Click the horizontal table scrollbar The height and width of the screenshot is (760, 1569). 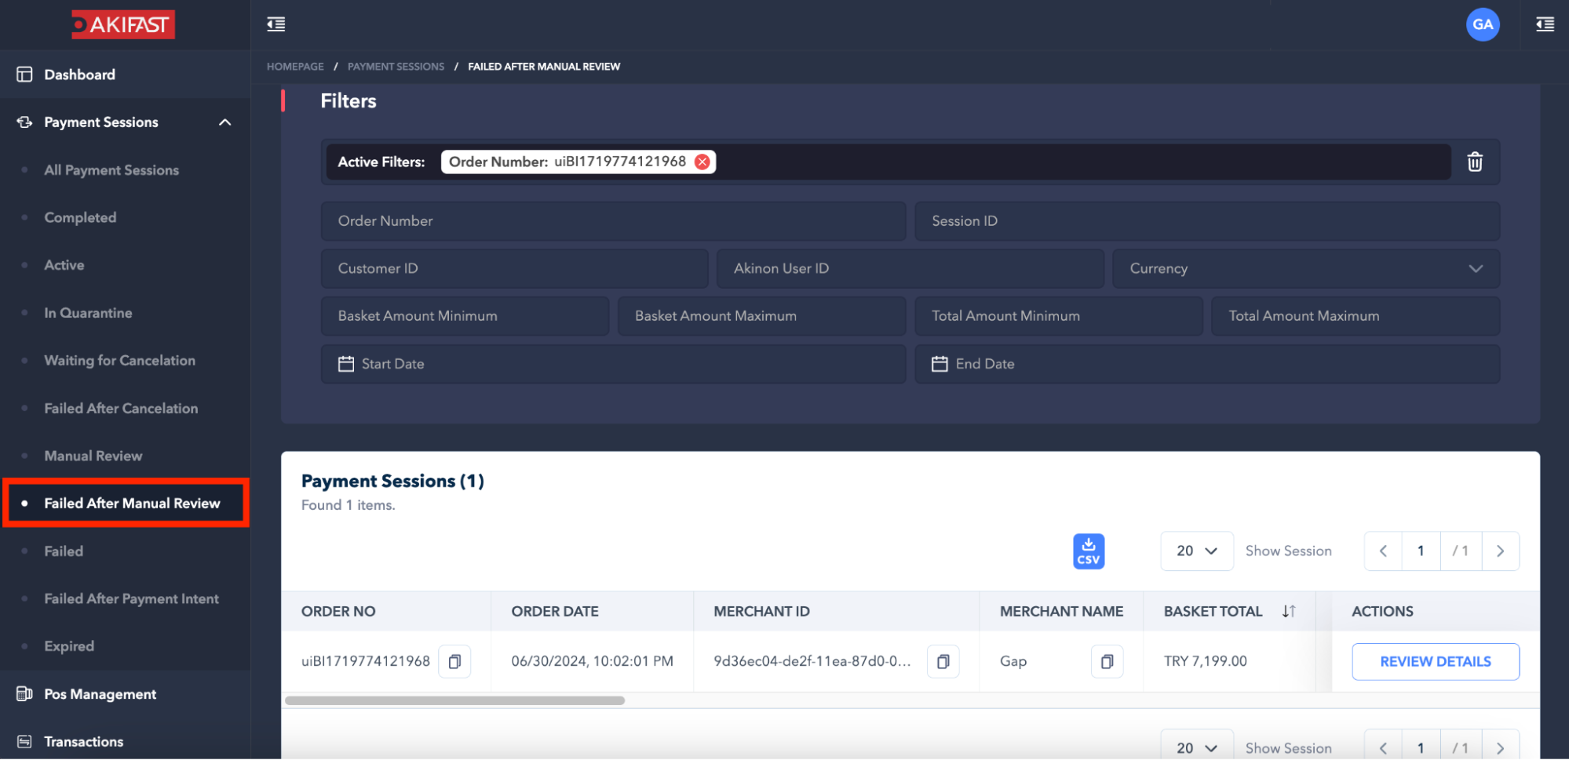[x=454, y=700]
